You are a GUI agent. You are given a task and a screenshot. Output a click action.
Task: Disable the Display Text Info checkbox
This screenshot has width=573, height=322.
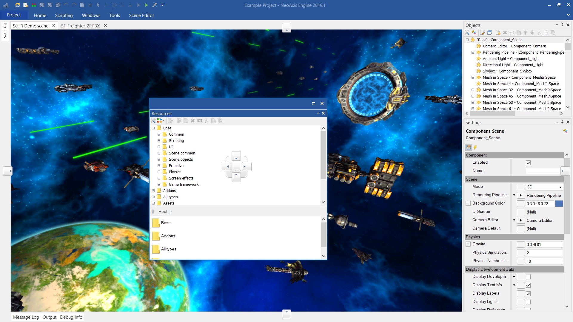point(529,285)
